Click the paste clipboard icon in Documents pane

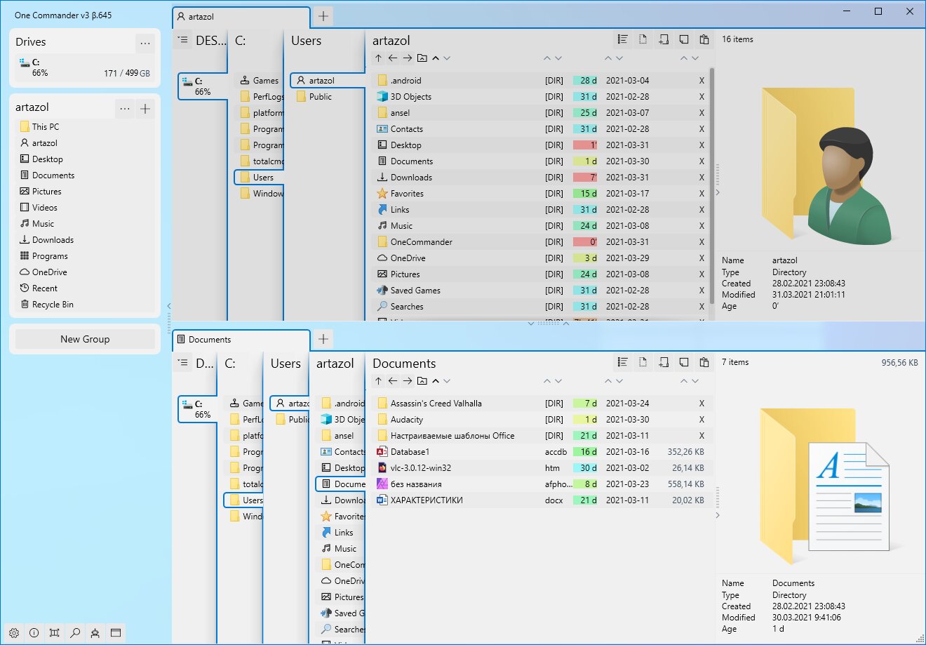(x=704, y=363)
